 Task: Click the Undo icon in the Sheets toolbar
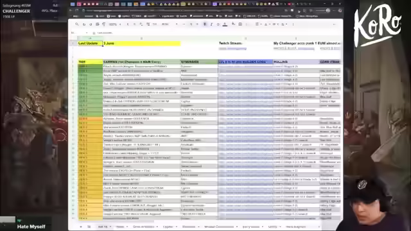(x=84, y=24)
